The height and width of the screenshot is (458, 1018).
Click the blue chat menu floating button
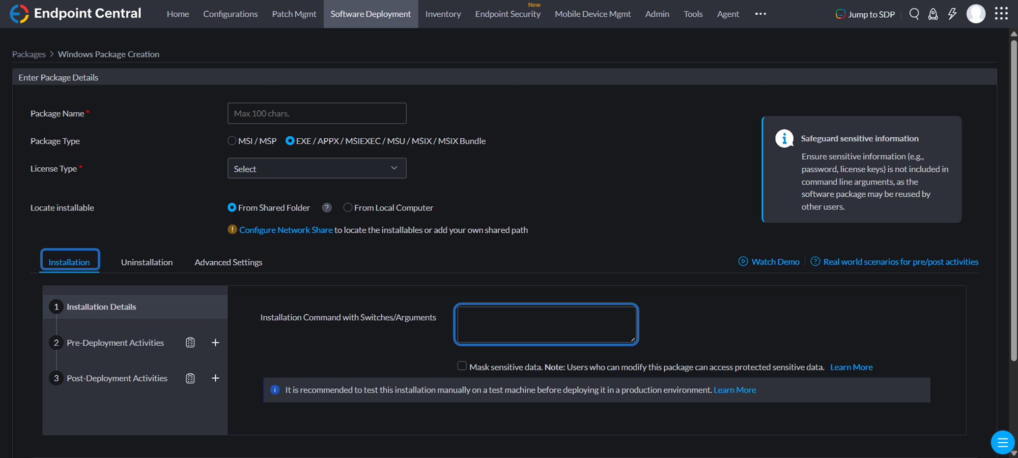(1003, 442)
